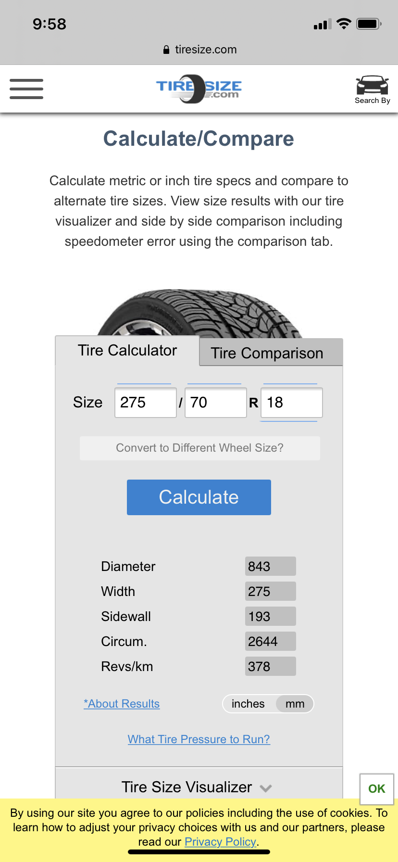This screenshot has width=398, height=862.
Task: Open the hamburger navigation menu
Action: [x=26, y=89]
